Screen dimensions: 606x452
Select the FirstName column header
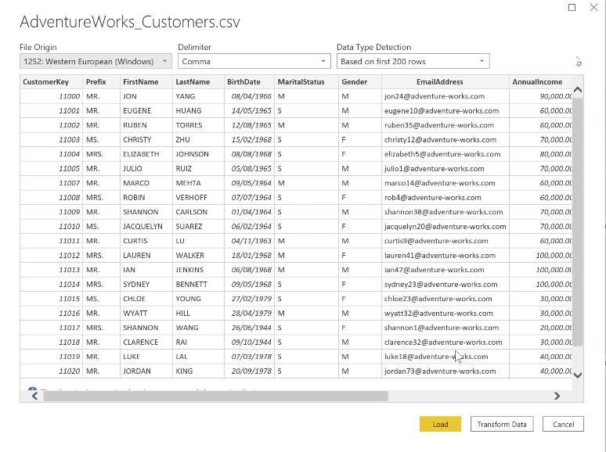coord(146,82)
